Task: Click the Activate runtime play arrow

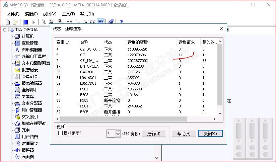Action: point(33,22)
